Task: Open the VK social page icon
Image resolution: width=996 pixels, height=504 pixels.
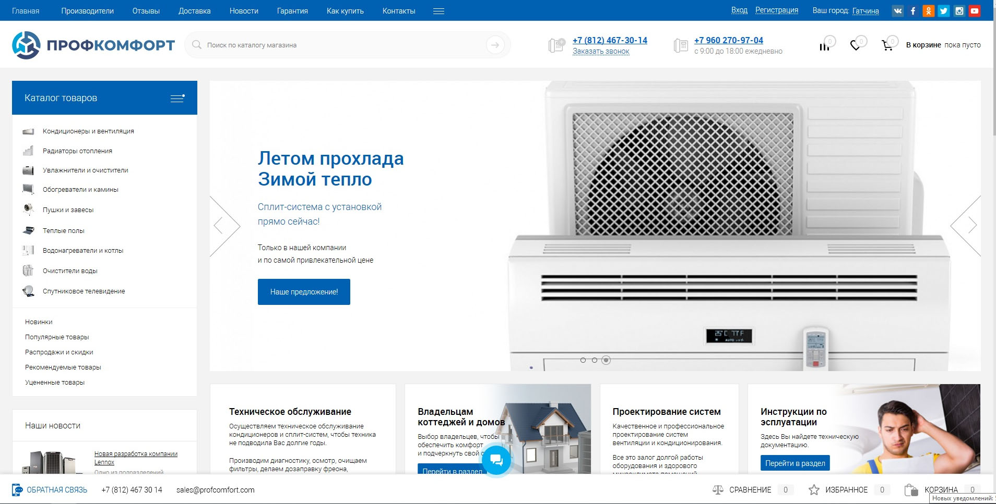Action: point(897,11)
